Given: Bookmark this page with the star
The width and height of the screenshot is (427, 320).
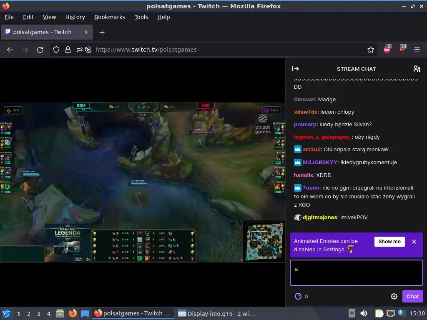Looking at the screenshot, I should click(370, 50).
